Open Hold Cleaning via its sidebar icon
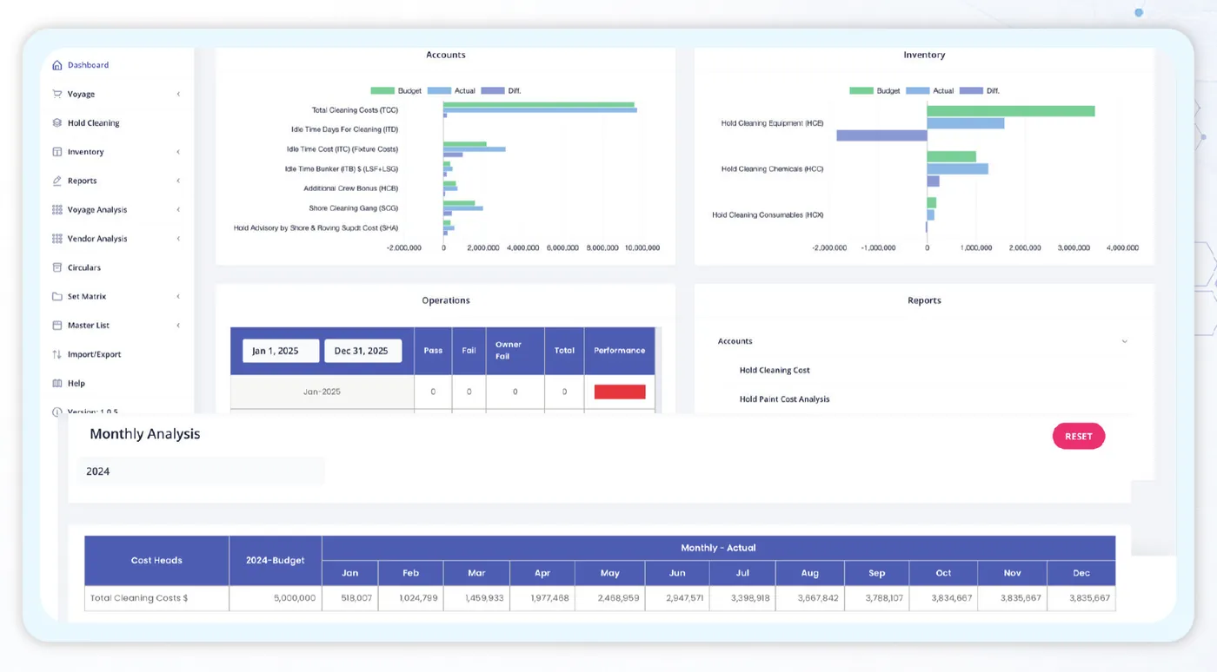 57,123
